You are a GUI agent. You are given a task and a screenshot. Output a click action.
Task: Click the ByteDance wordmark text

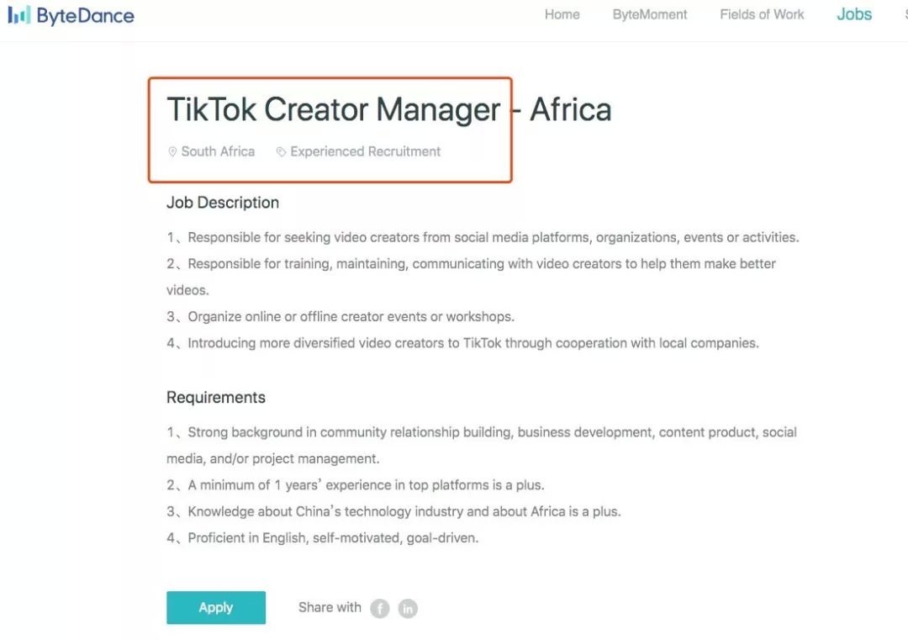[x=85, y=15]
